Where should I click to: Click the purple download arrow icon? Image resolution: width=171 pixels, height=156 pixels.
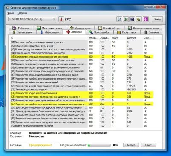146,19
